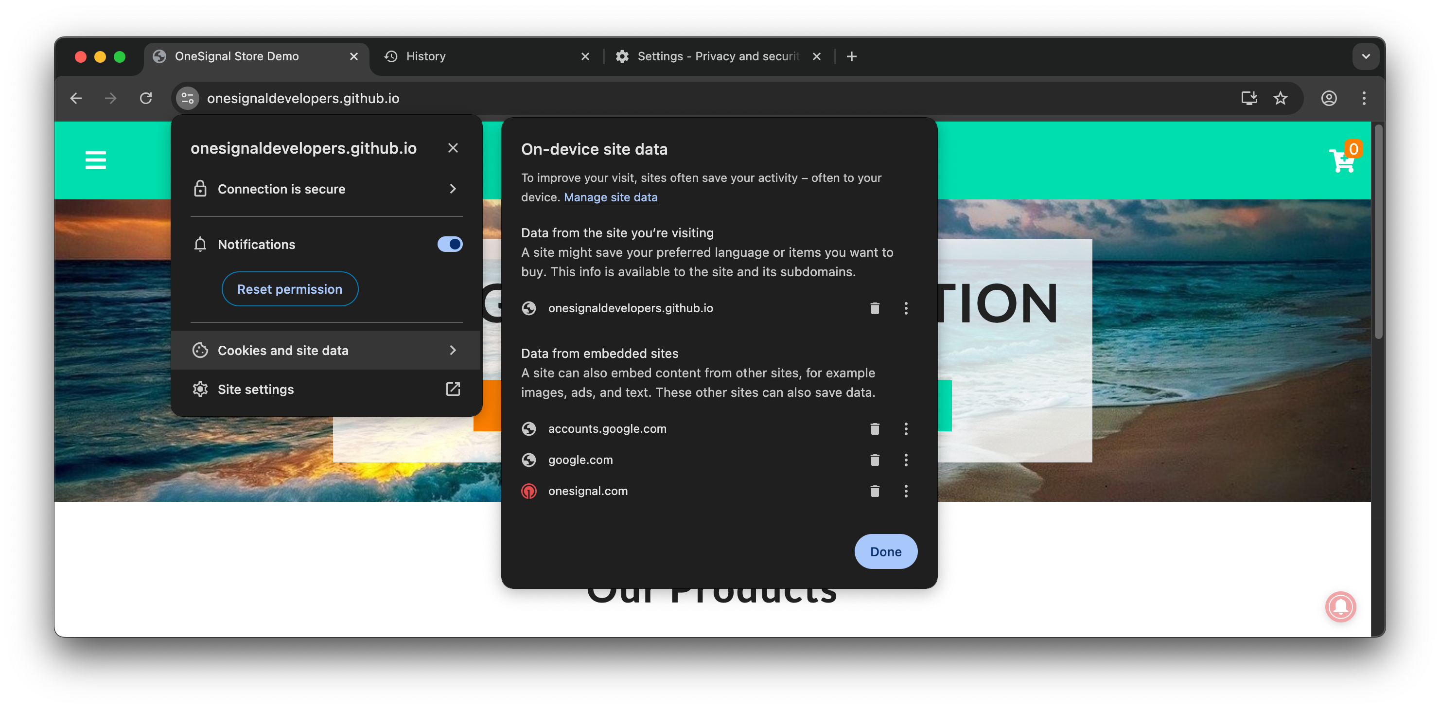Image resolution: width=1440 pixels, height=709 pixels.
Task: Click the Reset permission button
Action: pyautogui.click(x=290, y=289)
